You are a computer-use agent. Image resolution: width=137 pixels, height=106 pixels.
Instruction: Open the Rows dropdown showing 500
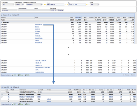click(94, 4)
